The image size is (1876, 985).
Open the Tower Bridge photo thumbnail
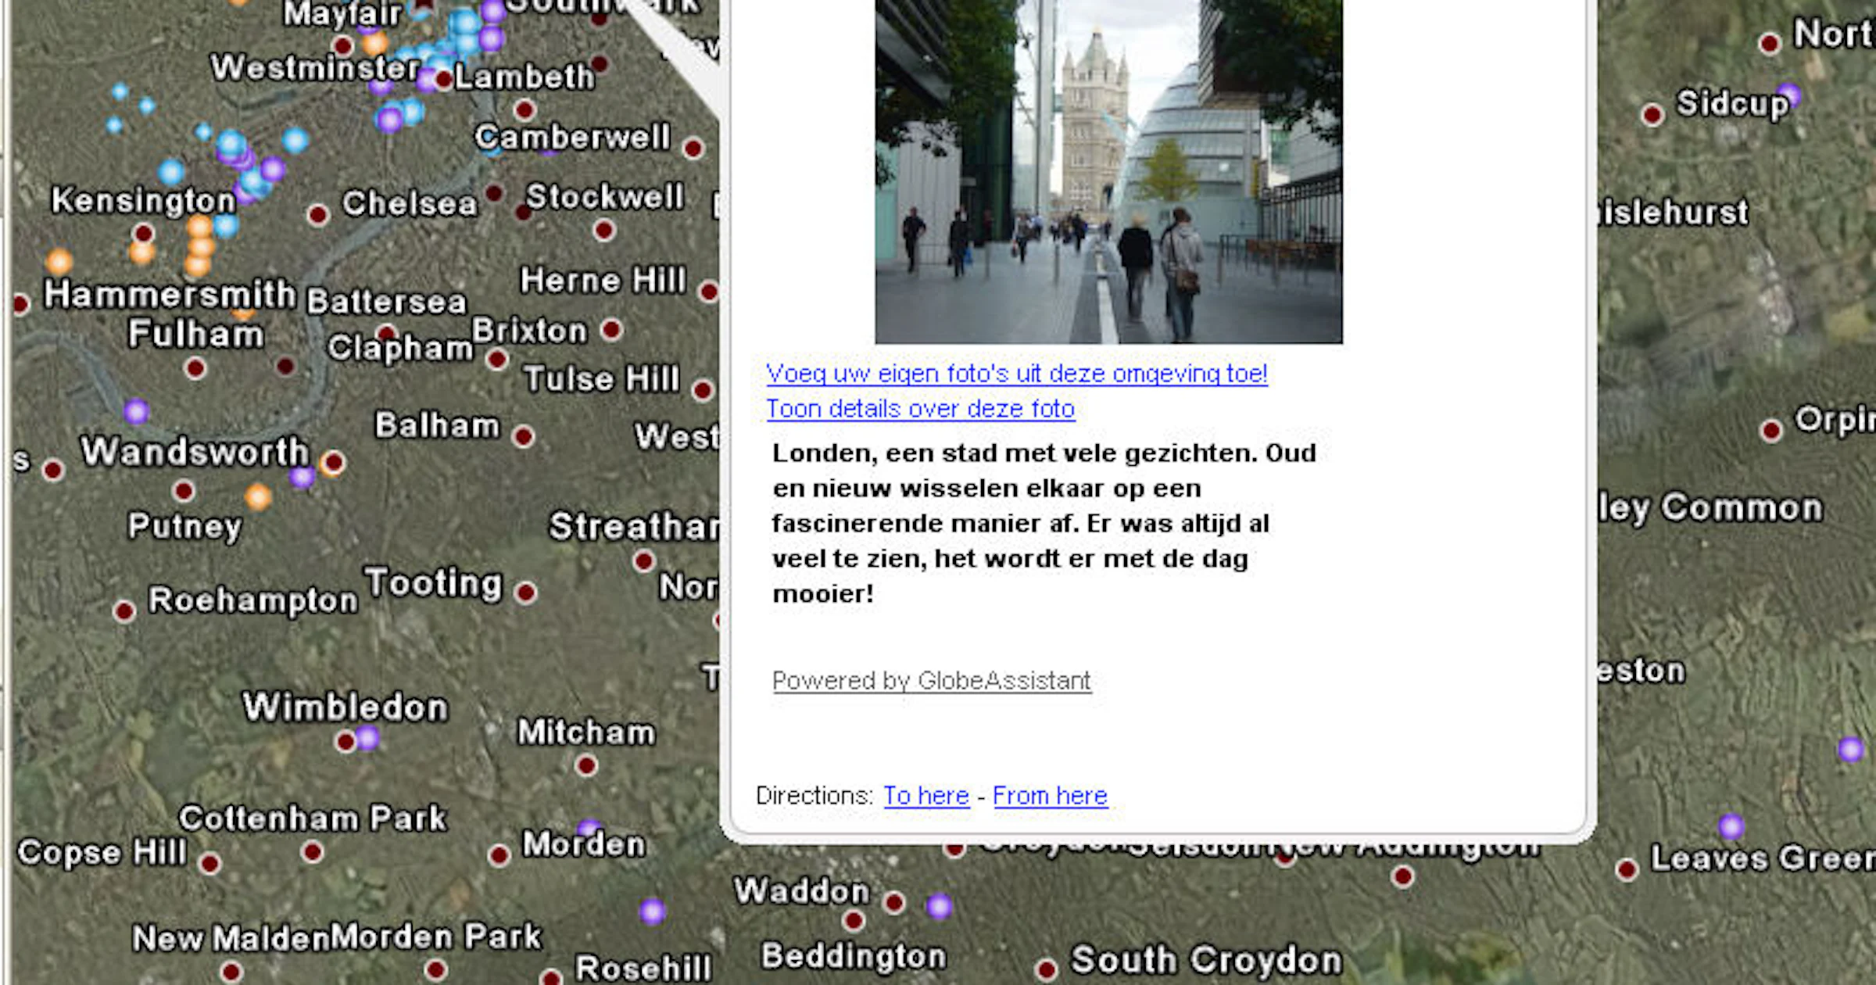[x=1108, y=171]
